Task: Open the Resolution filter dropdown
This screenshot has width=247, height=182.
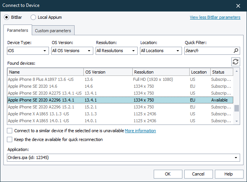Action: pos(116,51)
